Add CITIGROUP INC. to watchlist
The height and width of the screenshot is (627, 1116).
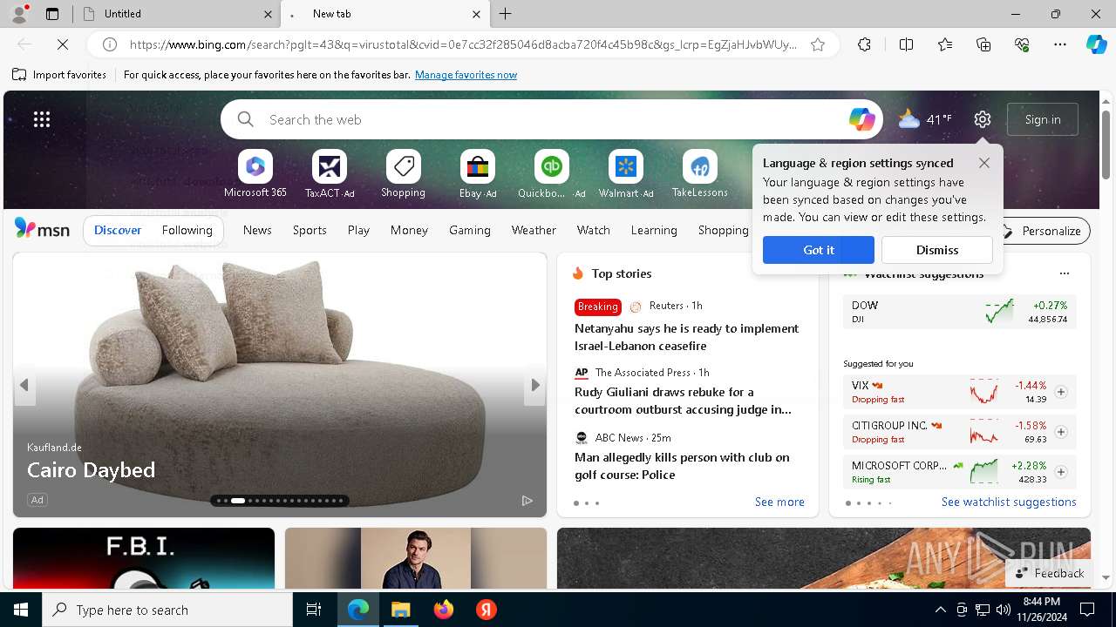click(x=1061, y=432)
